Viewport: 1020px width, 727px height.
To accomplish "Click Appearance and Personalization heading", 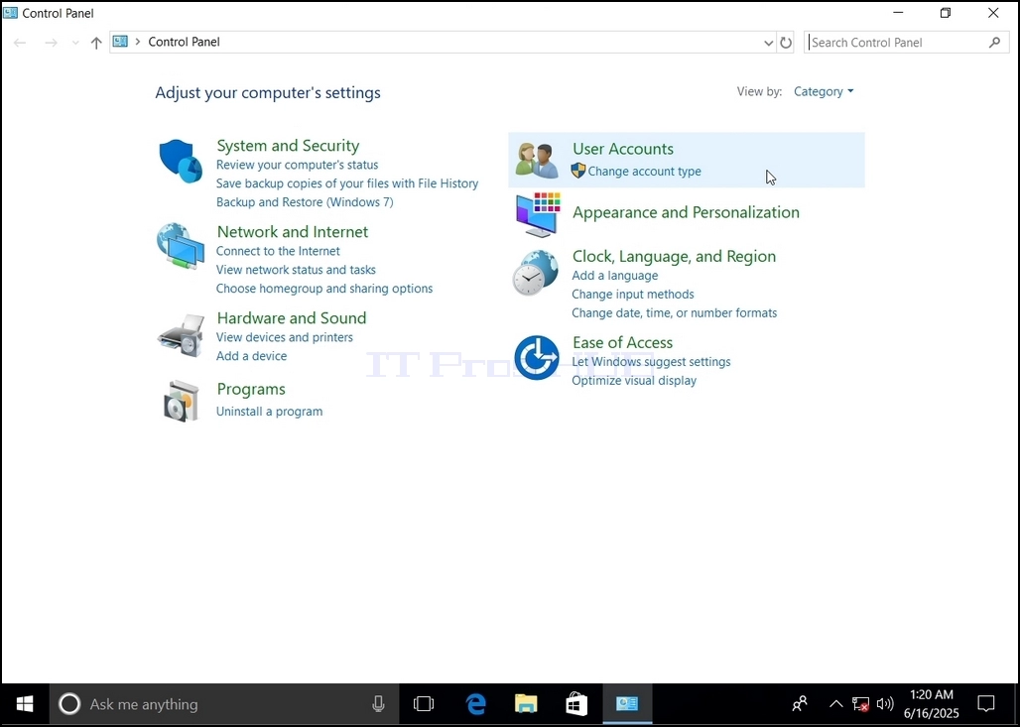I will pos(687,212).
